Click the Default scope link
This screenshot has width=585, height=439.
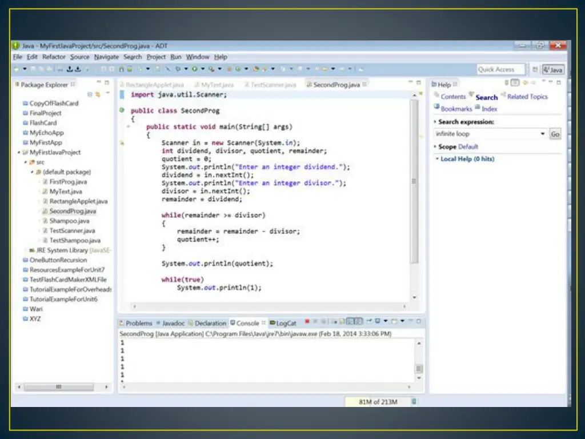click(x=468, y=147)
